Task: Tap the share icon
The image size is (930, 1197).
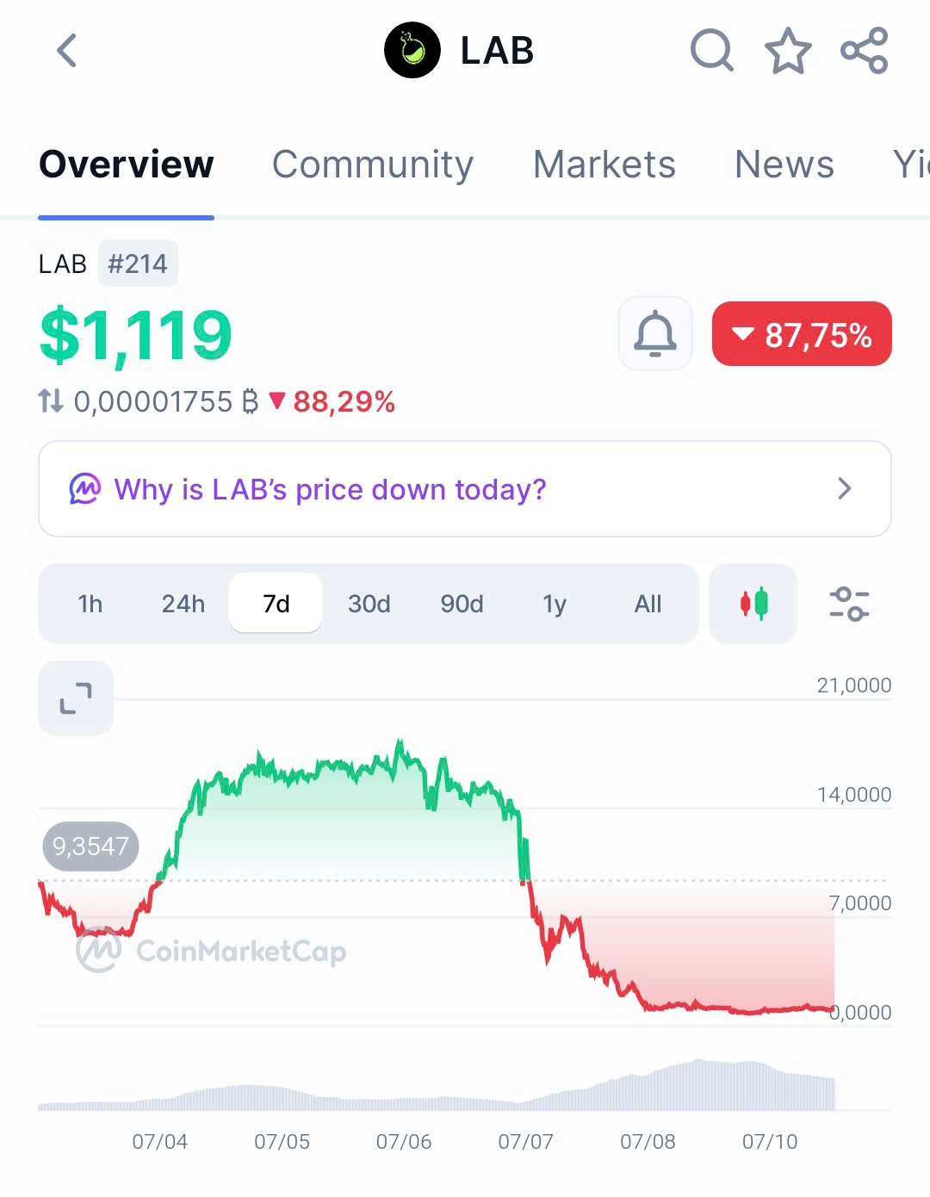Action: click(x=864, y=51)
